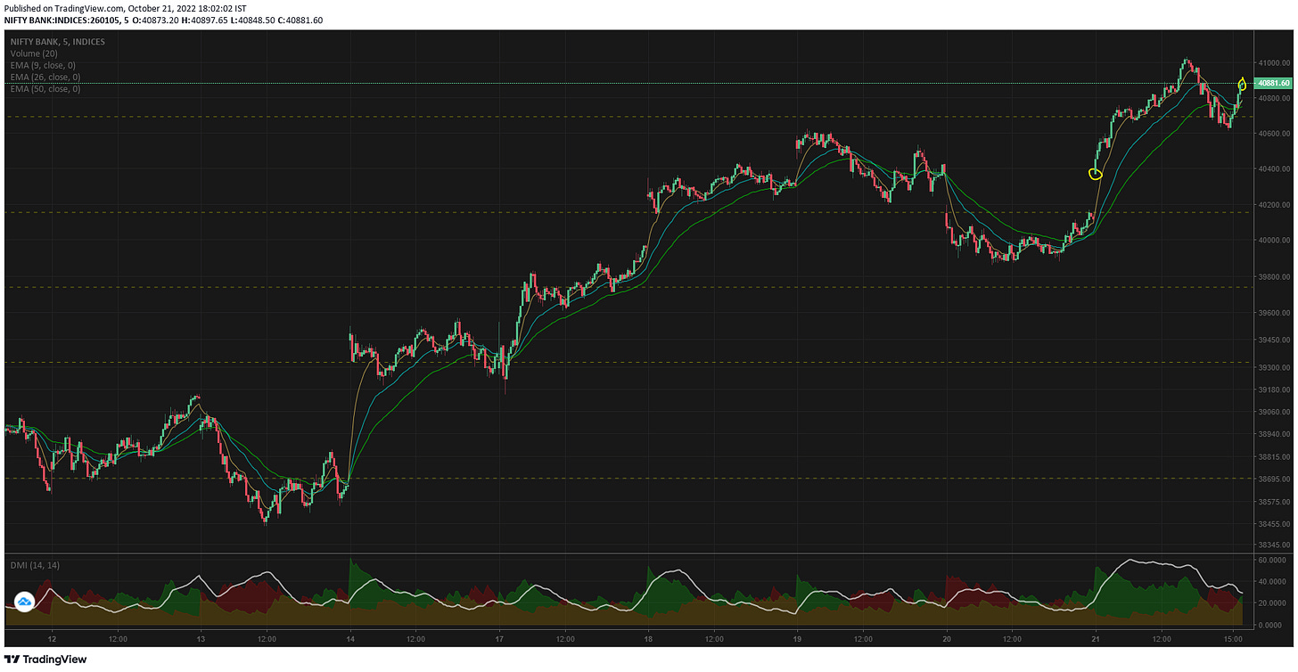Click the 39060.00 price axis label
The image size is (1298, 672).
pyautogui.click(x=1275, y=413)
